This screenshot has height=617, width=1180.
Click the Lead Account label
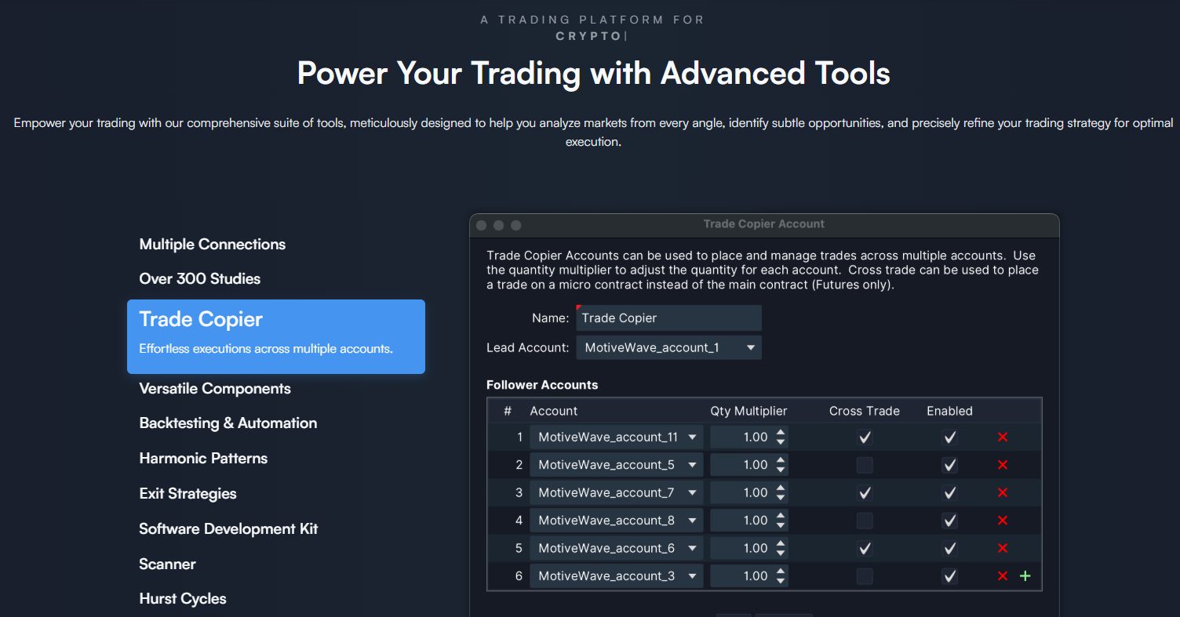coord(527,347)
